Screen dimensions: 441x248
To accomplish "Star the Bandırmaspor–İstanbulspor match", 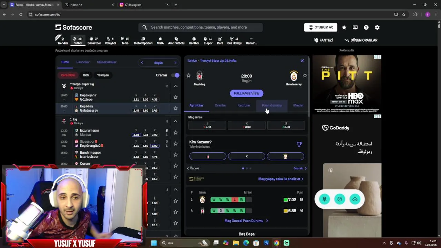I will [175, 155].
